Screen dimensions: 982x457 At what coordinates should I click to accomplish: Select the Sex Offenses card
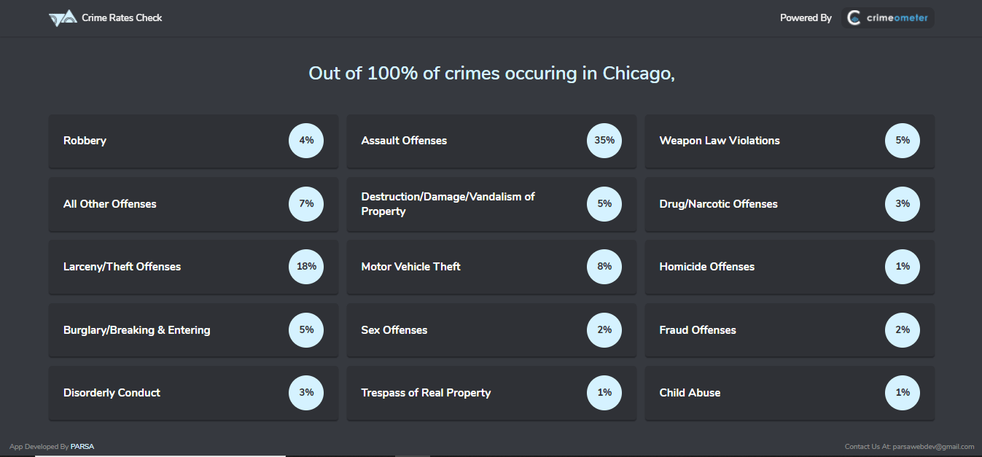click(491, 330)
